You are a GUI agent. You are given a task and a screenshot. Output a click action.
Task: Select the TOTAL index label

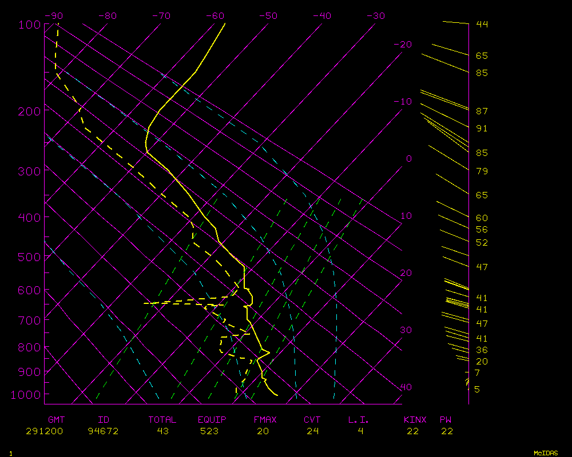point(162,420)
